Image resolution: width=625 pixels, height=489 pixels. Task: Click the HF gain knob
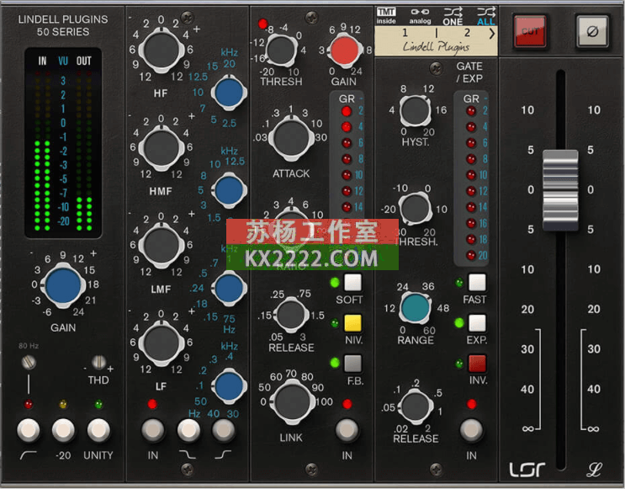click(x=161, y=50)
